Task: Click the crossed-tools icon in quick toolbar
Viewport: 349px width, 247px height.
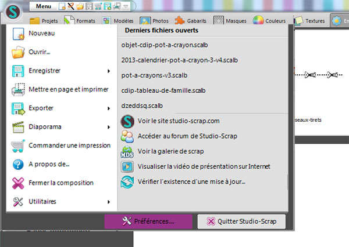Action: tap(71, 6)
